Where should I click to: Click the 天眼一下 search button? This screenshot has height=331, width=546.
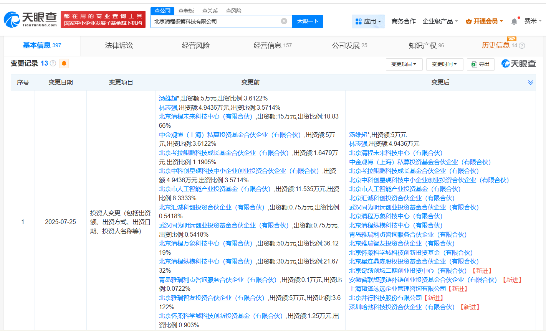point(308,21)
